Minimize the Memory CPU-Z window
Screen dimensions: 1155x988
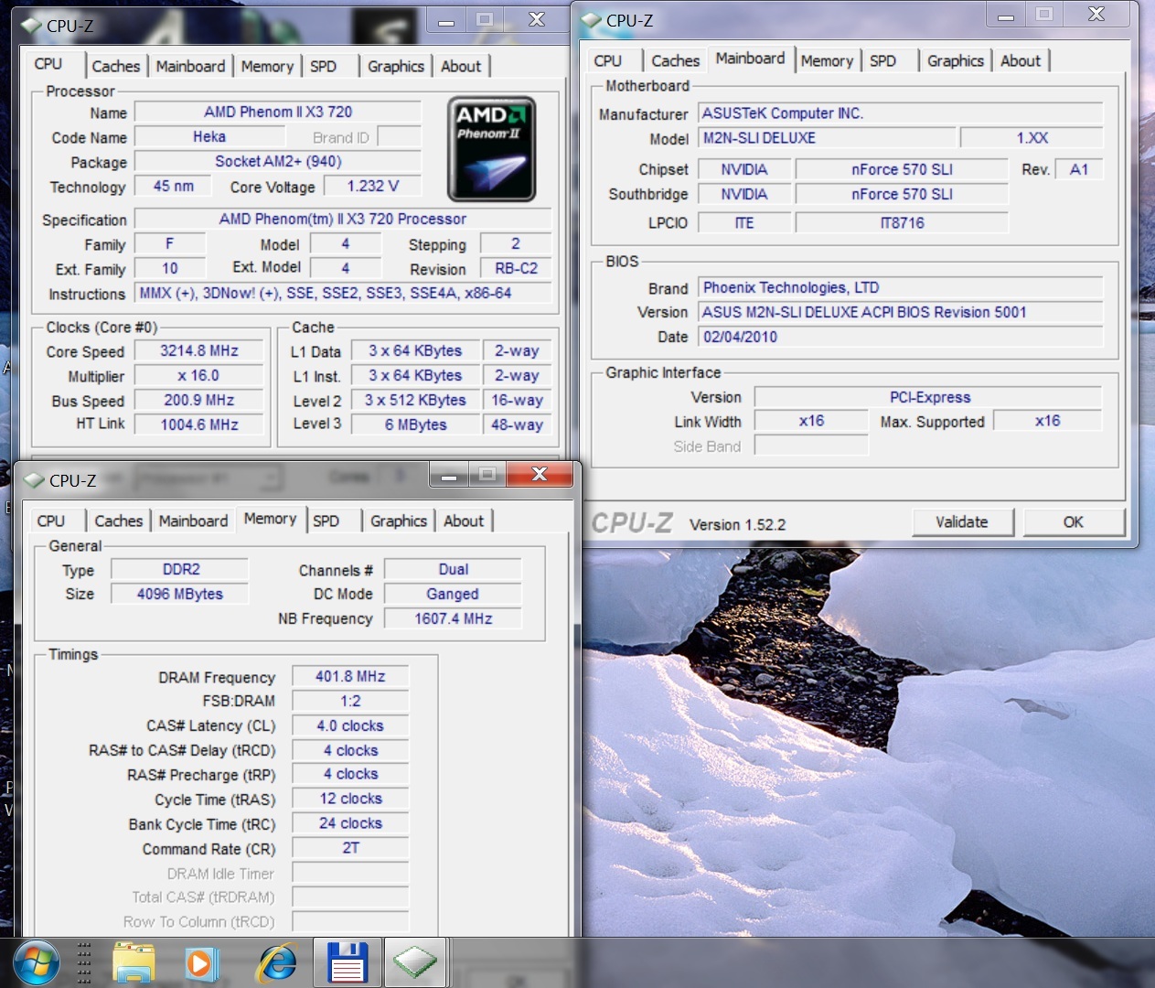[448, 474]
